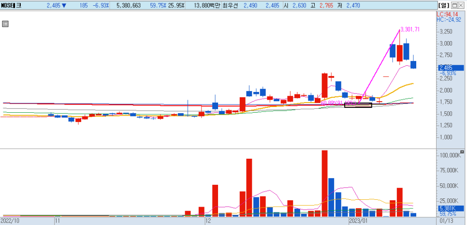Click the best ask price 2,490

pos(249,5)
